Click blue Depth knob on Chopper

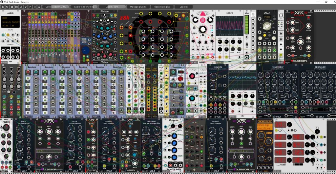click(175, 157)
